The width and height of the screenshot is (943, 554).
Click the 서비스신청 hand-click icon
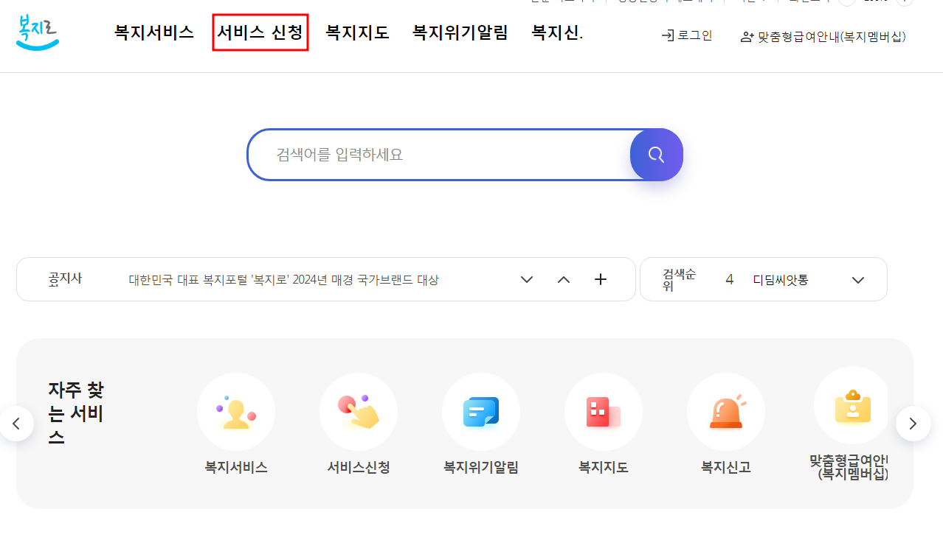358,411
